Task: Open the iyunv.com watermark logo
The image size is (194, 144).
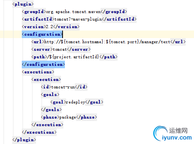Action: click(173, 133)
